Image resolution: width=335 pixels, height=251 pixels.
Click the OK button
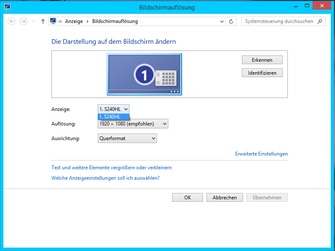click(188, 198)
